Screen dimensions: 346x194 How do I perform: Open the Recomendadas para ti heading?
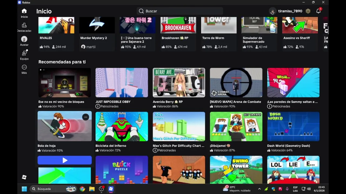point(62,62)
